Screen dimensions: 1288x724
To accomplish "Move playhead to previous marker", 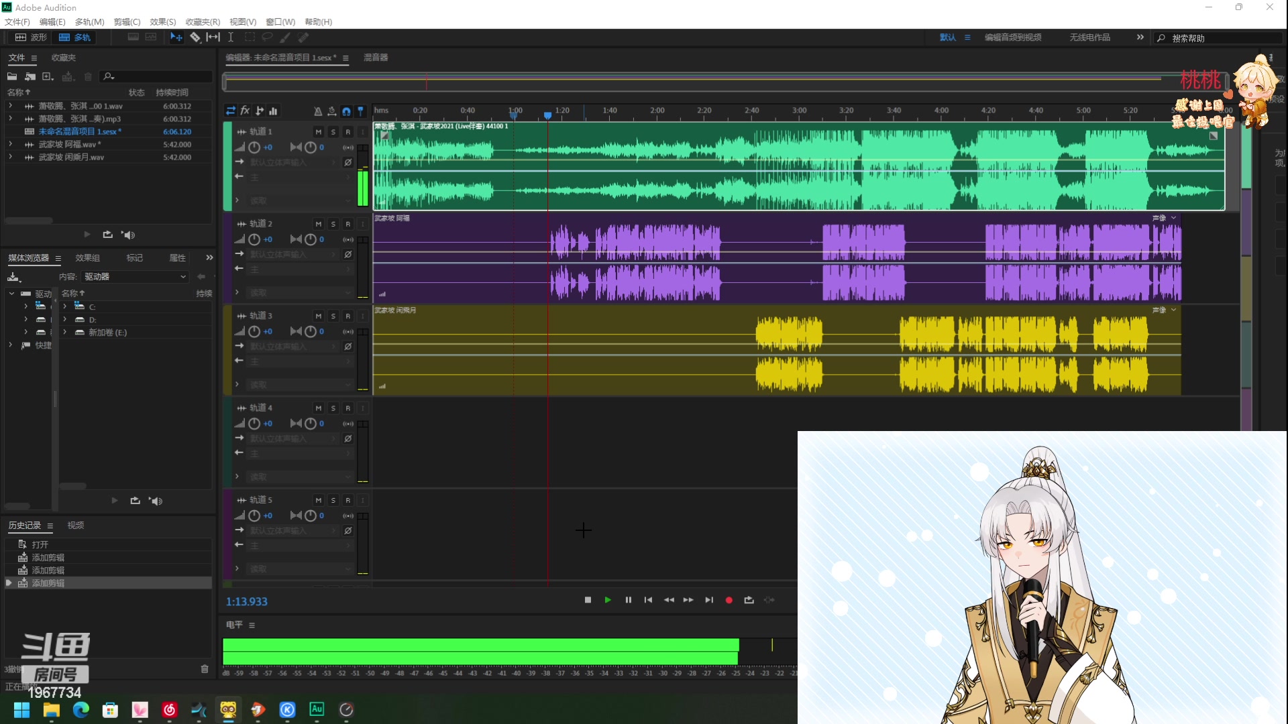I will point(648,600).
